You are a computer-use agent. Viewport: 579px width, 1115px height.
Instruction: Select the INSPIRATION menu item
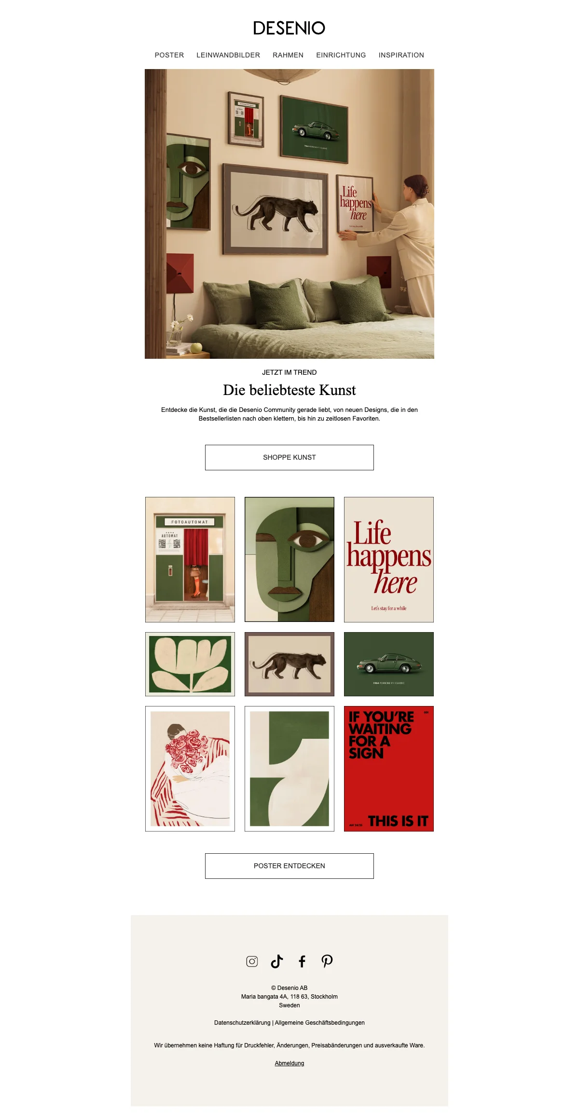click(401, 55)
